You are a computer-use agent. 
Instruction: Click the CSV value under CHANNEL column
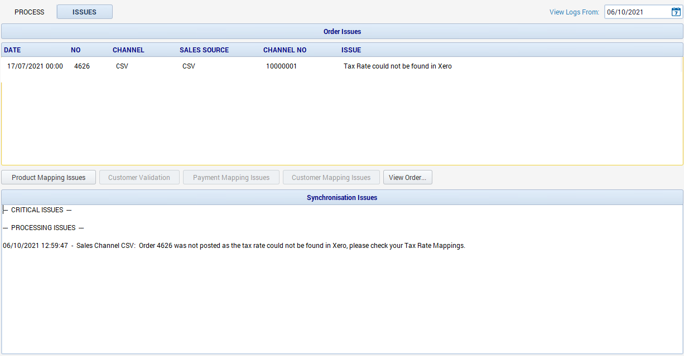tap(122, 66)
